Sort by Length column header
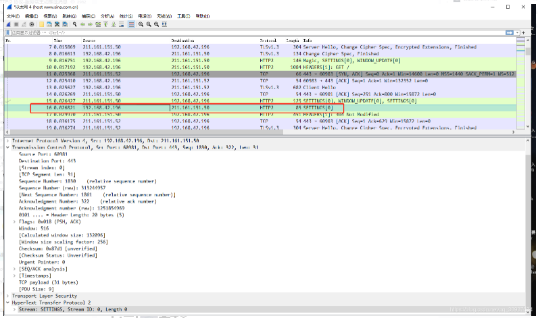 pos(293,41)
